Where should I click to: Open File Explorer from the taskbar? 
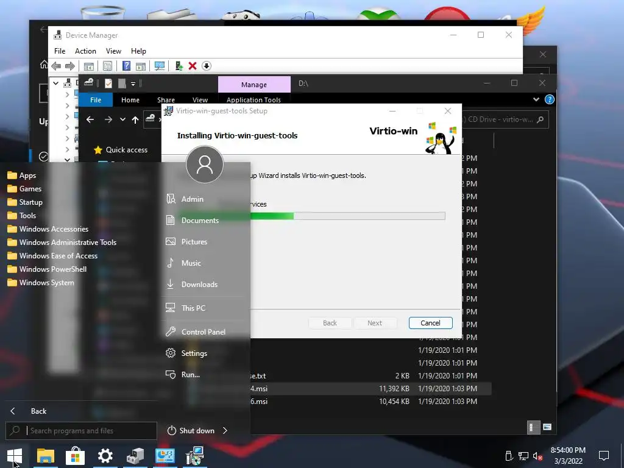click(x=45, y=456)
